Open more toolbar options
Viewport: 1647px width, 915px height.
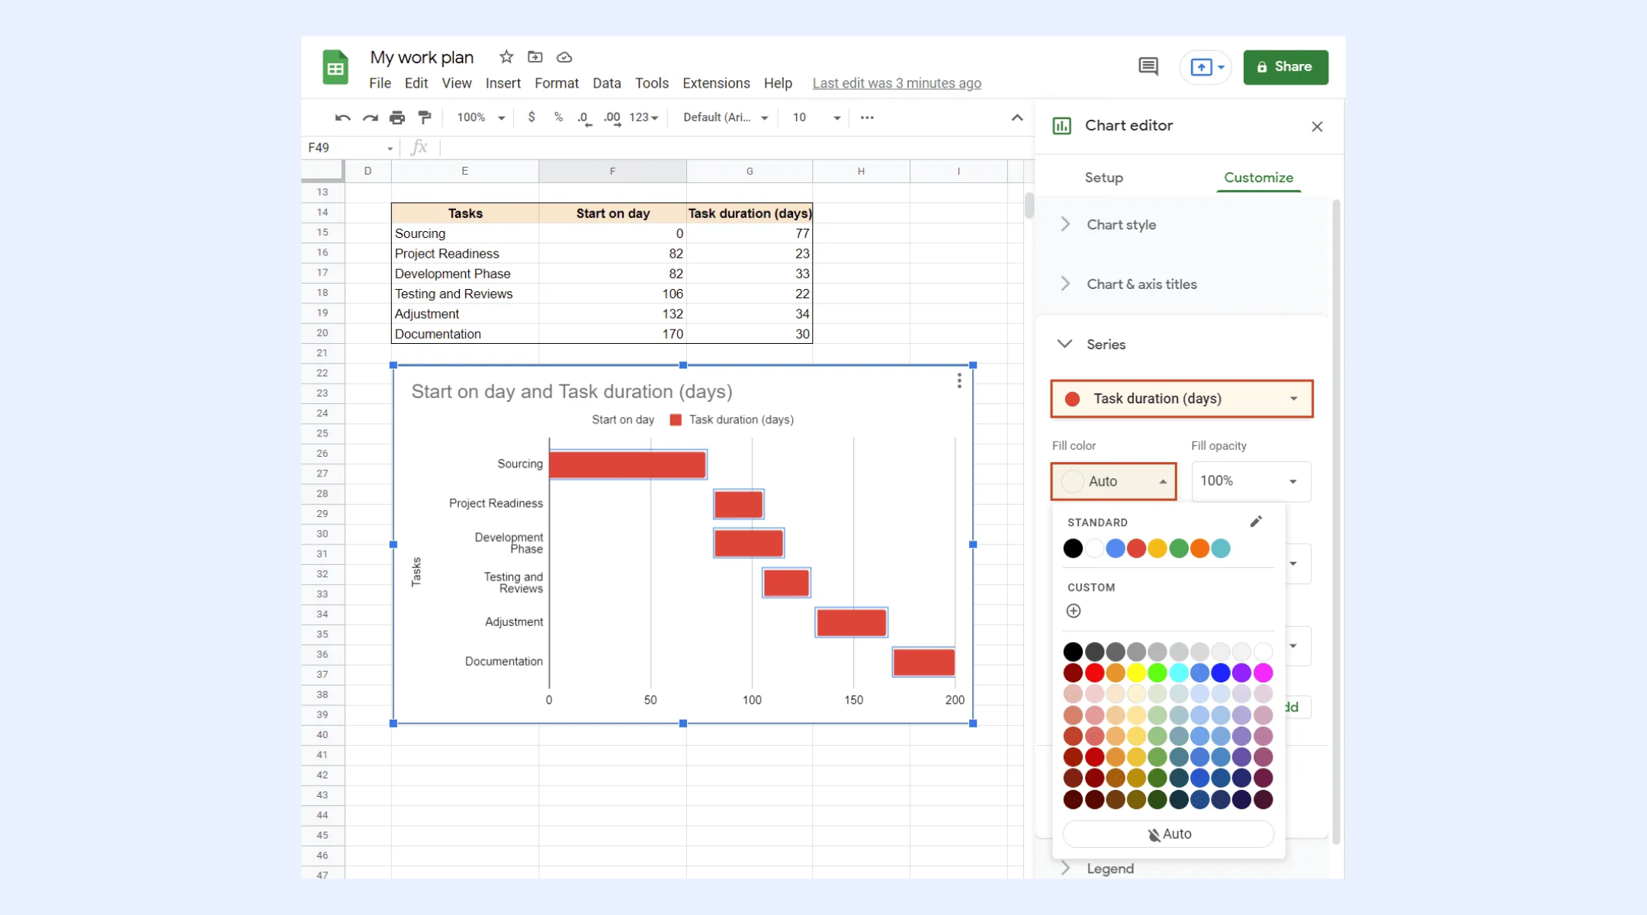[x=867, y=117]
